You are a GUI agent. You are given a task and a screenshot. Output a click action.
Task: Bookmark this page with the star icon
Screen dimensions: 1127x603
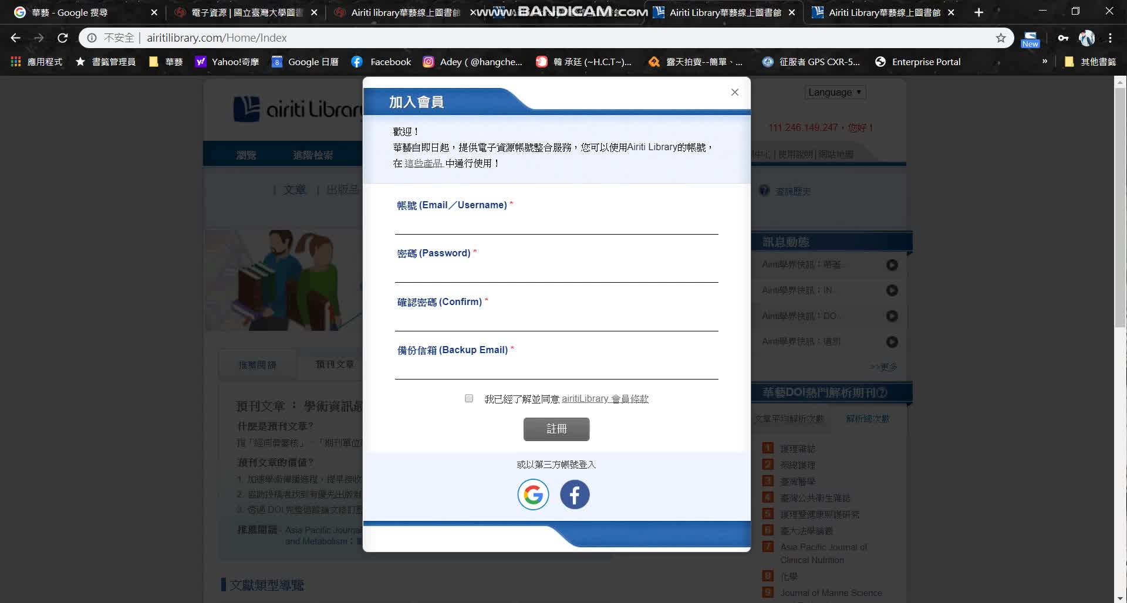click(1001, 38)
